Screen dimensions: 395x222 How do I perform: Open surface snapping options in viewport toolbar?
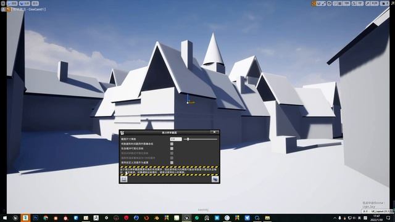point(335,4)
